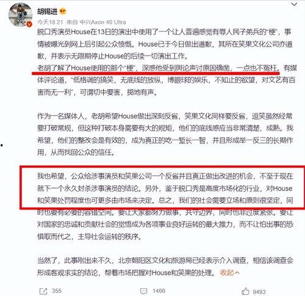Click the last paragraph starting 当然了
The width and height of the screenshot is (305, 296).
165,266
